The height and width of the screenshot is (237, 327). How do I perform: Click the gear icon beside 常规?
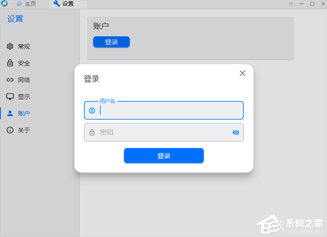(x=10, y=46)
